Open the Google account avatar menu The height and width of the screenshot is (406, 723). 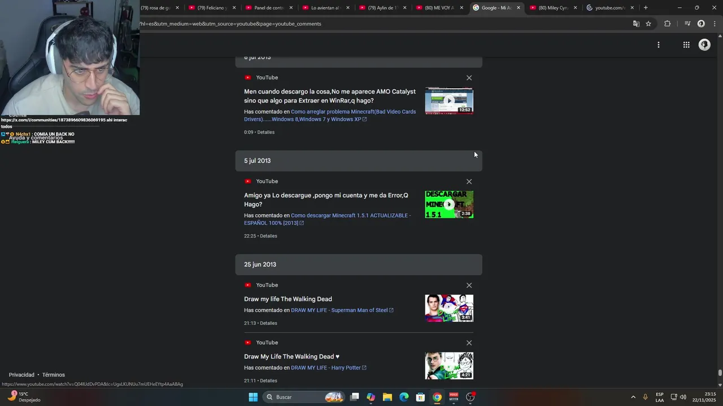point(704,45)
